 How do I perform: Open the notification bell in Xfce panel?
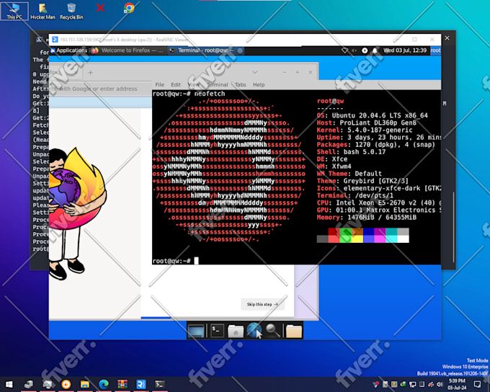tap(375, 50)
